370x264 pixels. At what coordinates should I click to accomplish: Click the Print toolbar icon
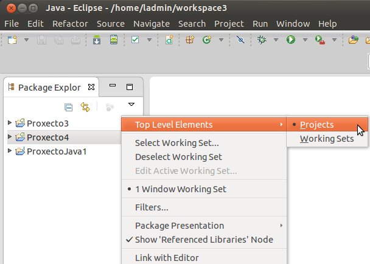[75, 40]
